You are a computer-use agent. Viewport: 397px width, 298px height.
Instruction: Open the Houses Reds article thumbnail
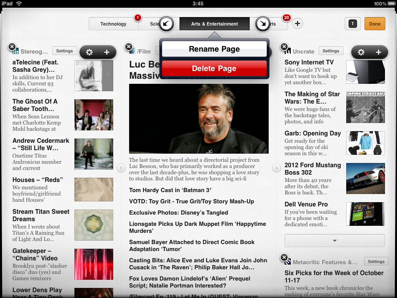tap(94, 189)
